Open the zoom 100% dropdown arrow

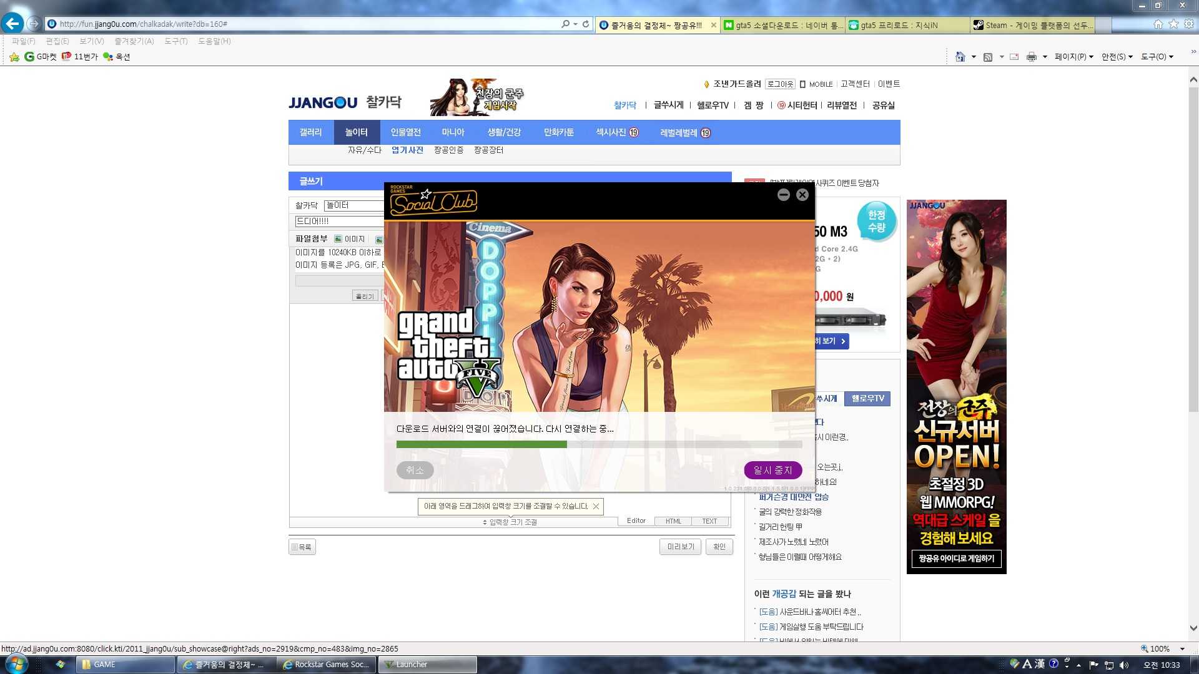click(x=1182, y=649)
